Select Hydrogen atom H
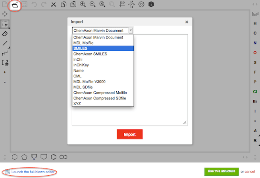 (255, 23)
